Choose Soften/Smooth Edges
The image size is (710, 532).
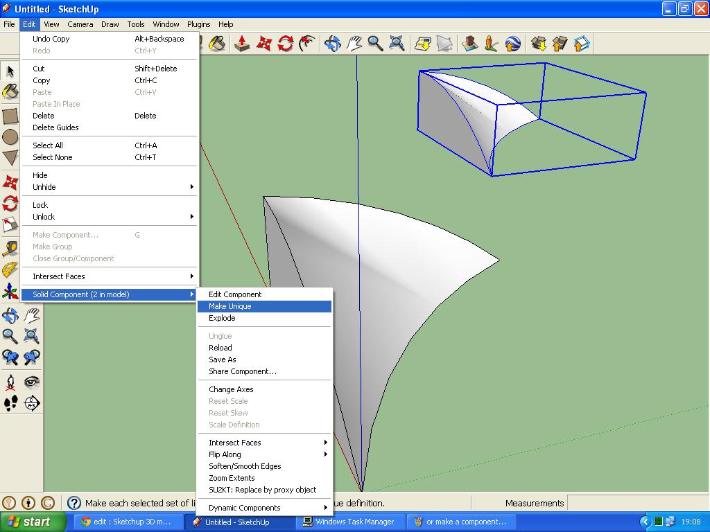(x=264, y=466)
